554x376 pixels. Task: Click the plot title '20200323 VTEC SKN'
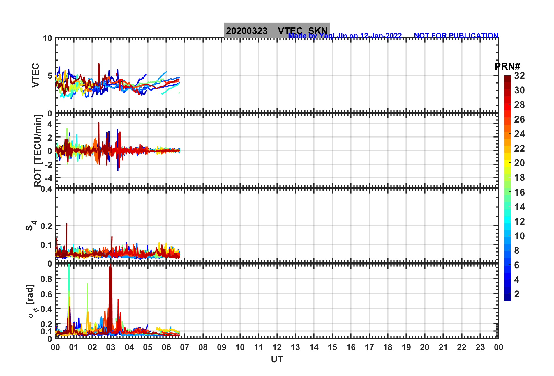click(277, 31)
